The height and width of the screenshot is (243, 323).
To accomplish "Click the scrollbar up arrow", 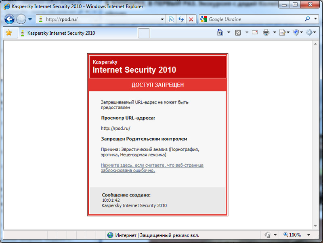I will [315, 44].
